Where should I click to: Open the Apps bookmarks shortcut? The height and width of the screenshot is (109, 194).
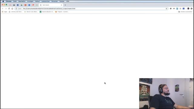click(x=5, y=12)
